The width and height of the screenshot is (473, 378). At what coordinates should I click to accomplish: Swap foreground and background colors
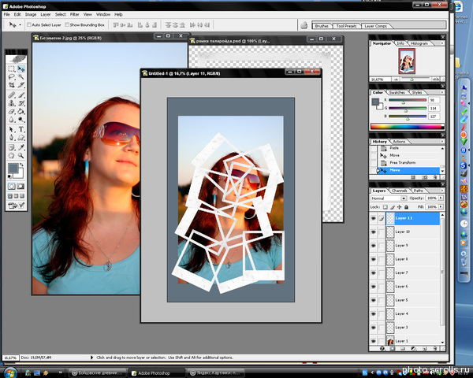pyautogui.click(x=21, y=165)
